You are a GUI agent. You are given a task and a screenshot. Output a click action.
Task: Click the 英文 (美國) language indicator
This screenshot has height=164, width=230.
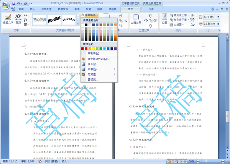(x=51, y=161)
